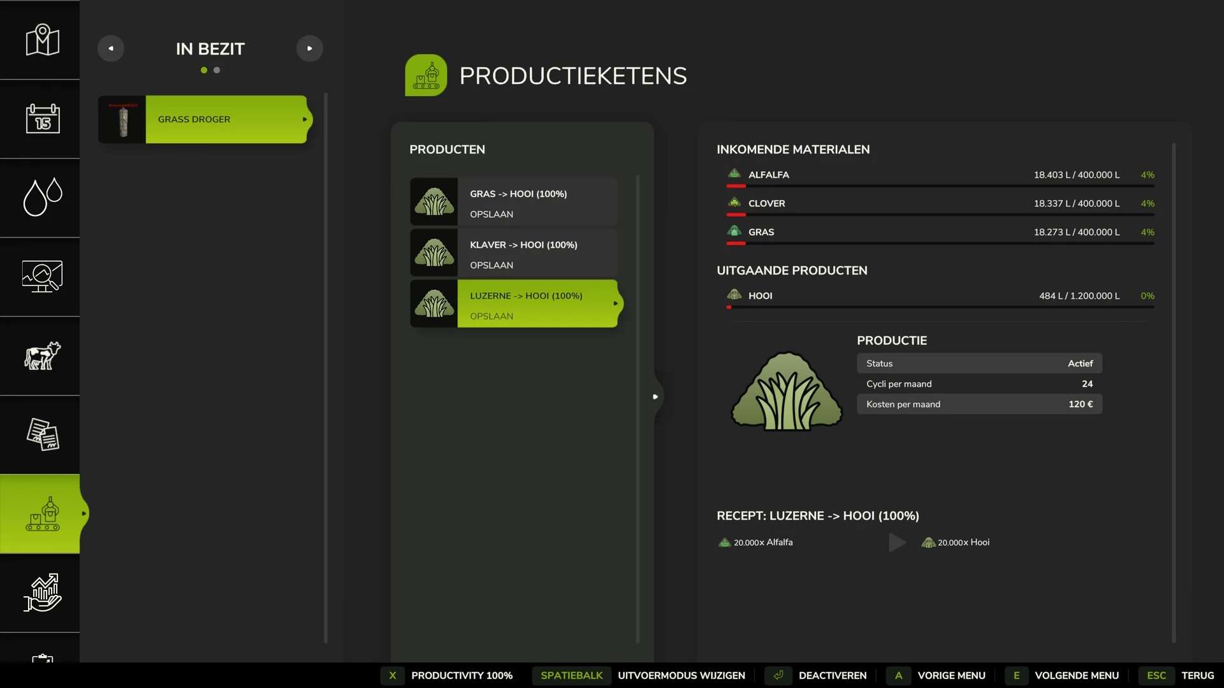The height and width of the screenshot is (688, 1224).
Task: Open the calendar sidebar icon
Action: pyautogui.click(x=42, y=119)
